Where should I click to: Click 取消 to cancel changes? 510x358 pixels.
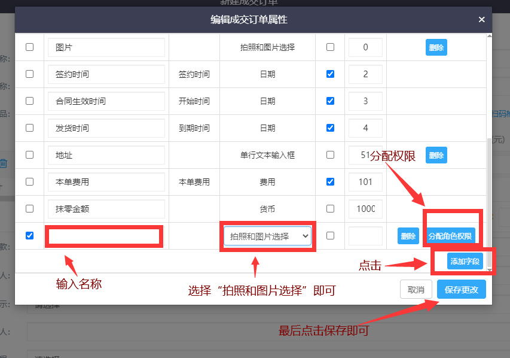pos(416,289)
